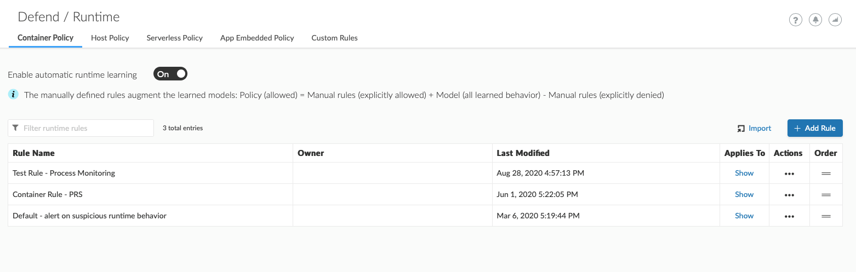Open actions menu for Test Rule - Process Monitoring
Viewport: 856px width, 272px height.
point(789,173)
